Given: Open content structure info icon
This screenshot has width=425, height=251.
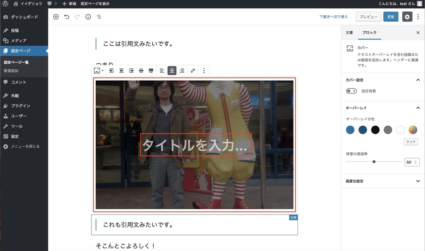Looking at the screenshot, I should tap(88, 17).
